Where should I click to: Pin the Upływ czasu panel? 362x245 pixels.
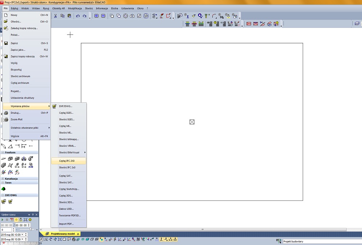coord(33,215)
